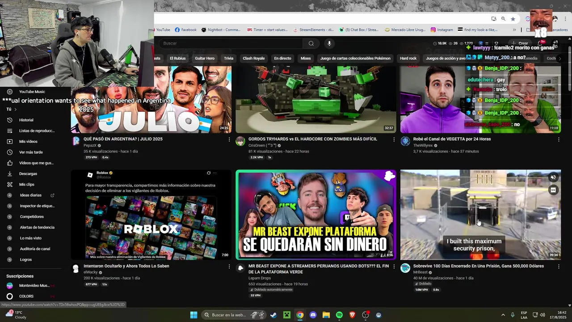Viewport: 572px width, 322px height.
Task: Click the YouTube search magnifier button
Action: click(311, 43)
